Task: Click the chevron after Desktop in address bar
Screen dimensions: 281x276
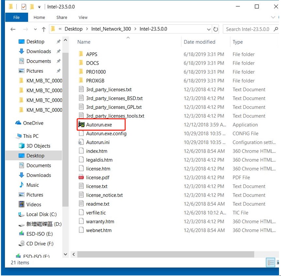Action: tap(87, 29)
